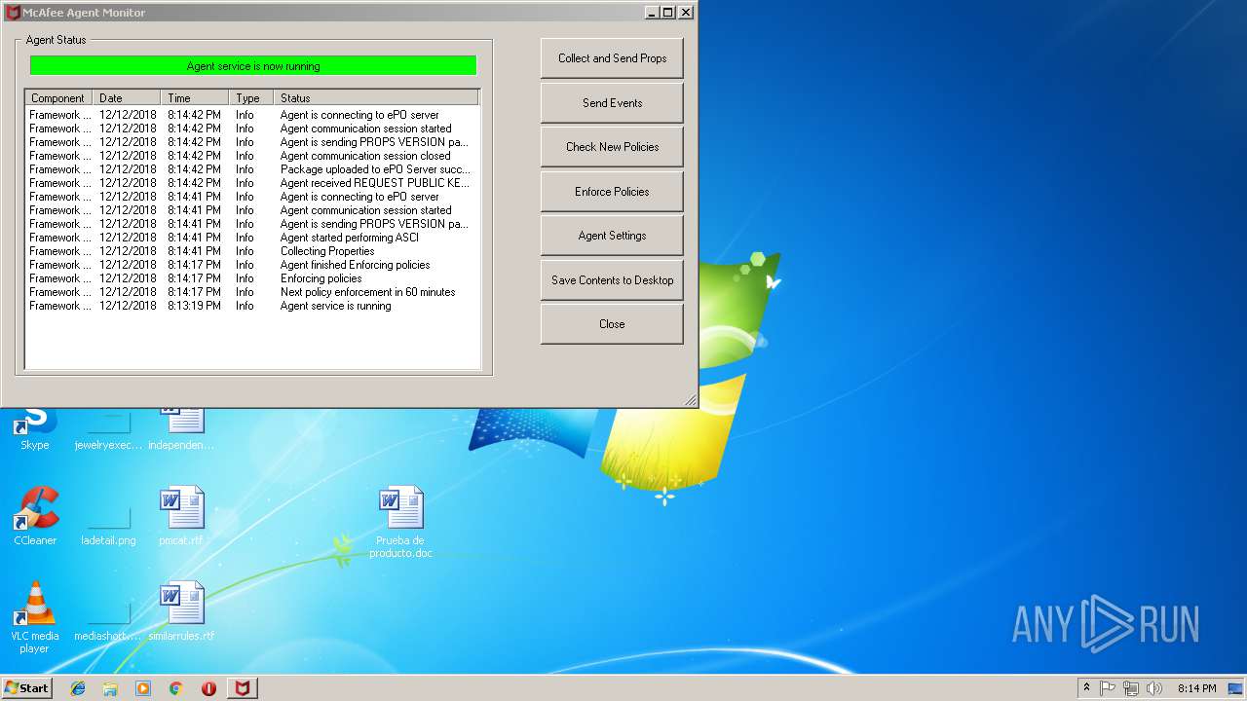Sort log by Component column header
This screenshot has height=701, width=1247.
click(x=58, y=98)
